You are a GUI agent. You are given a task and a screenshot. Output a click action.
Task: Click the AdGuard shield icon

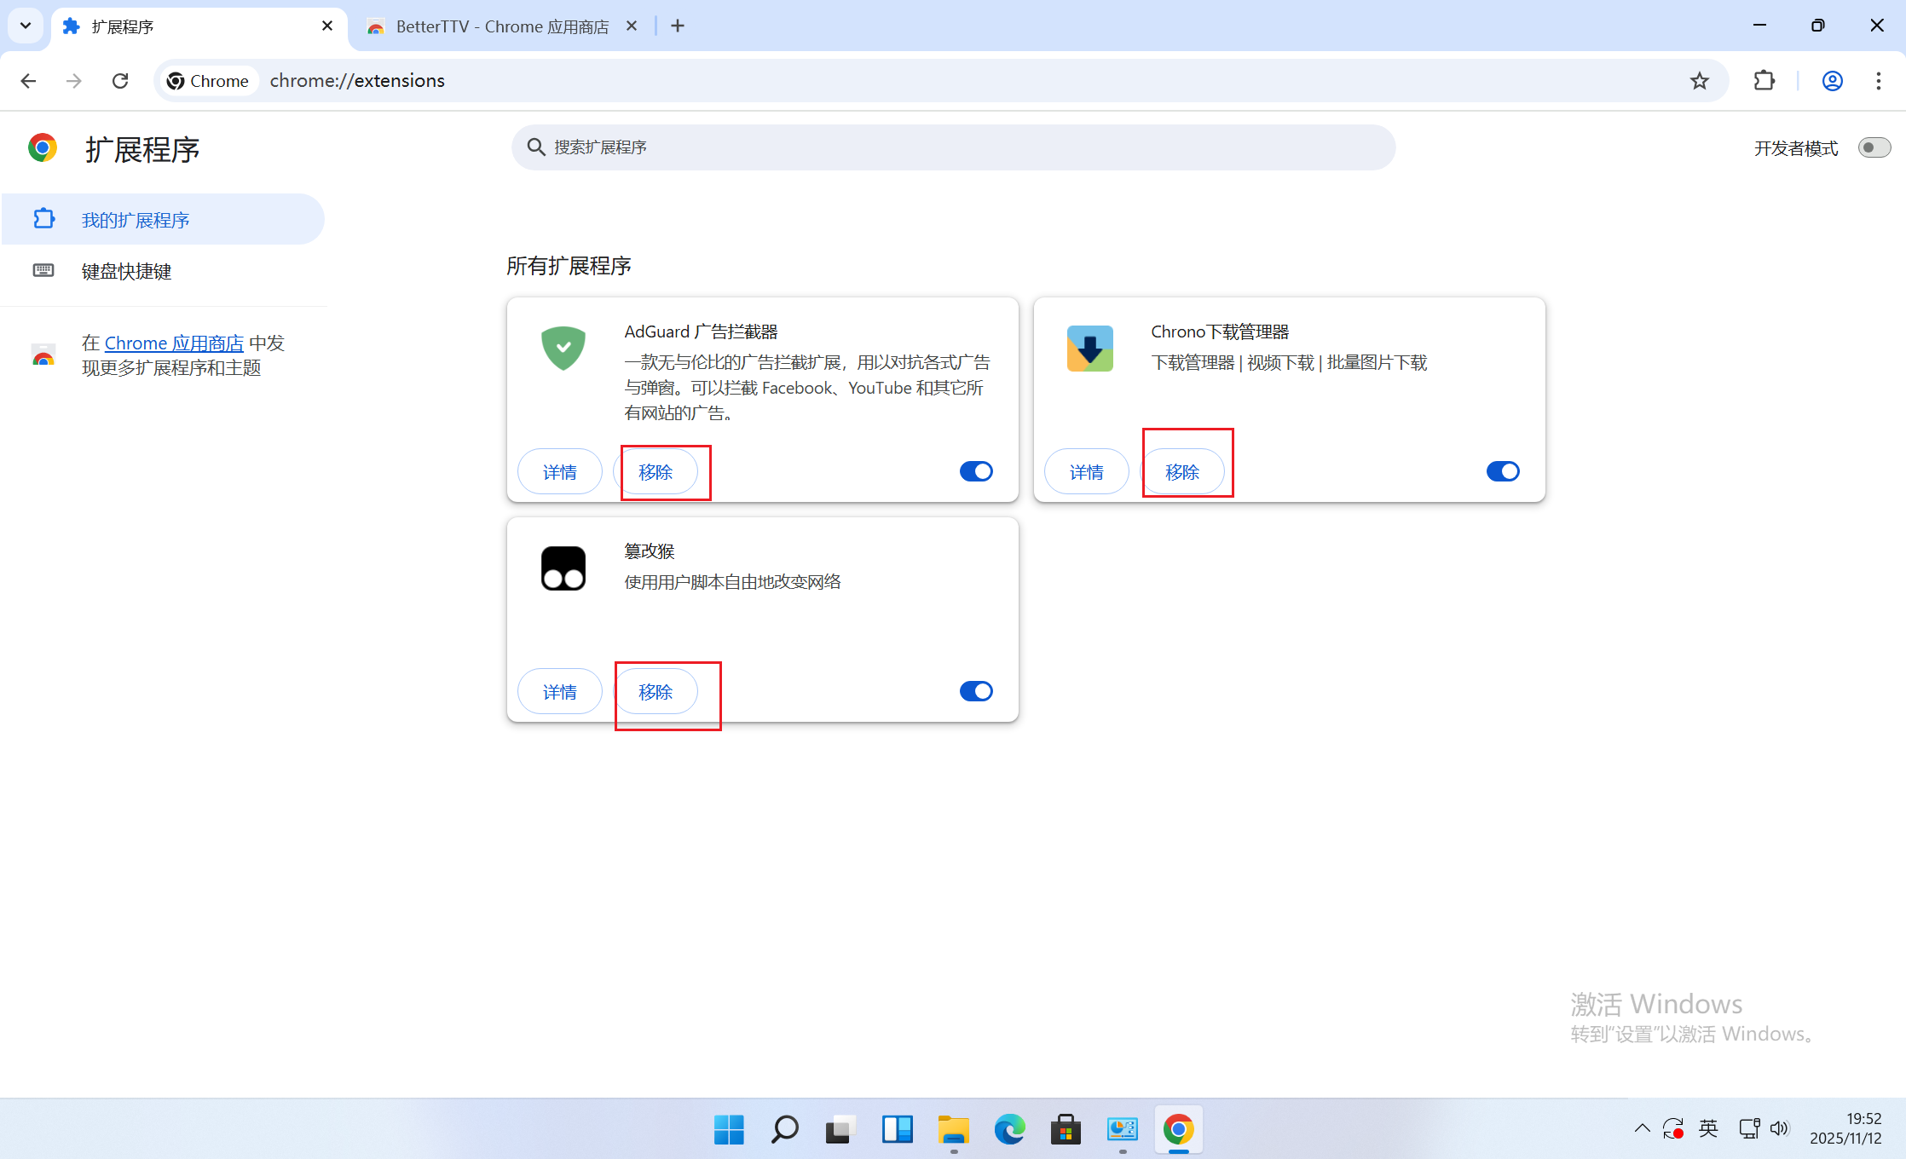pyautogui.click(x=563, y=348)
